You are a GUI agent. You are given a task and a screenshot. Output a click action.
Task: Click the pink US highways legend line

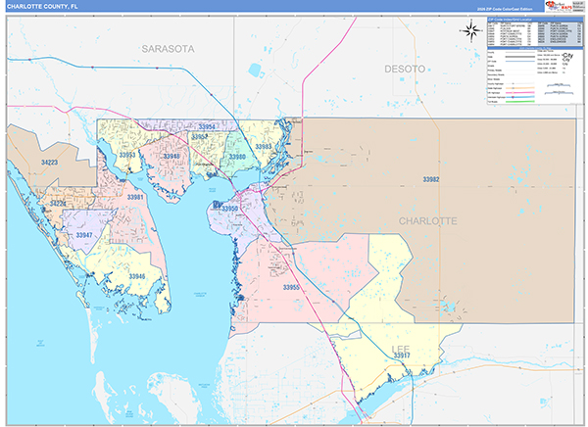520,93
